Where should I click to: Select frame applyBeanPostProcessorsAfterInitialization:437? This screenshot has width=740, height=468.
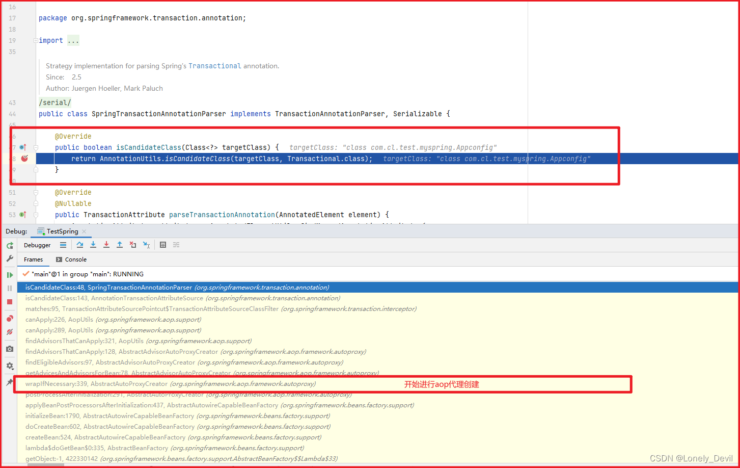click(x=377, y=405)
